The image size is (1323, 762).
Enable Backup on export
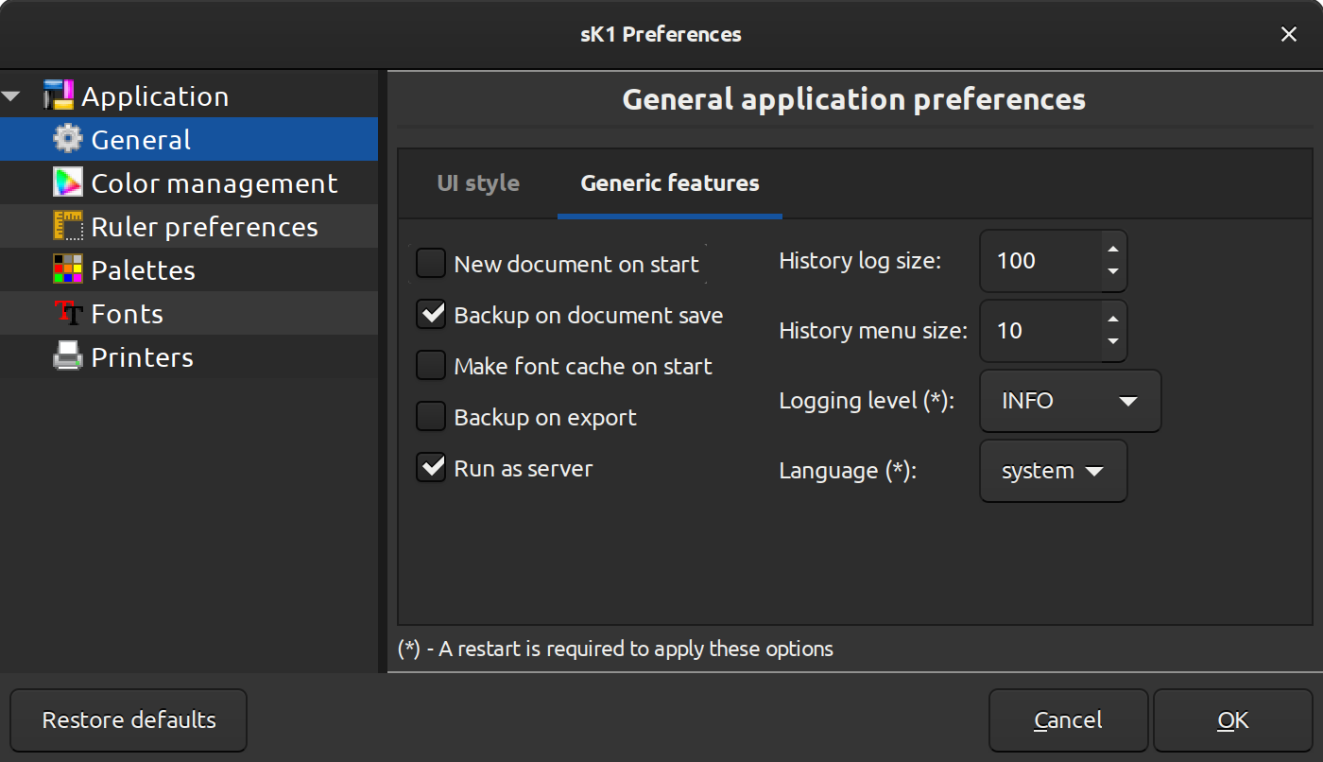coord(431,417)
